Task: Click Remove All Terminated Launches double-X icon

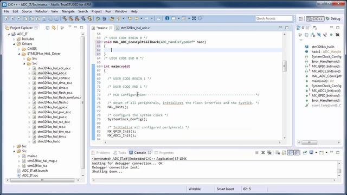Action: (269, 153)
